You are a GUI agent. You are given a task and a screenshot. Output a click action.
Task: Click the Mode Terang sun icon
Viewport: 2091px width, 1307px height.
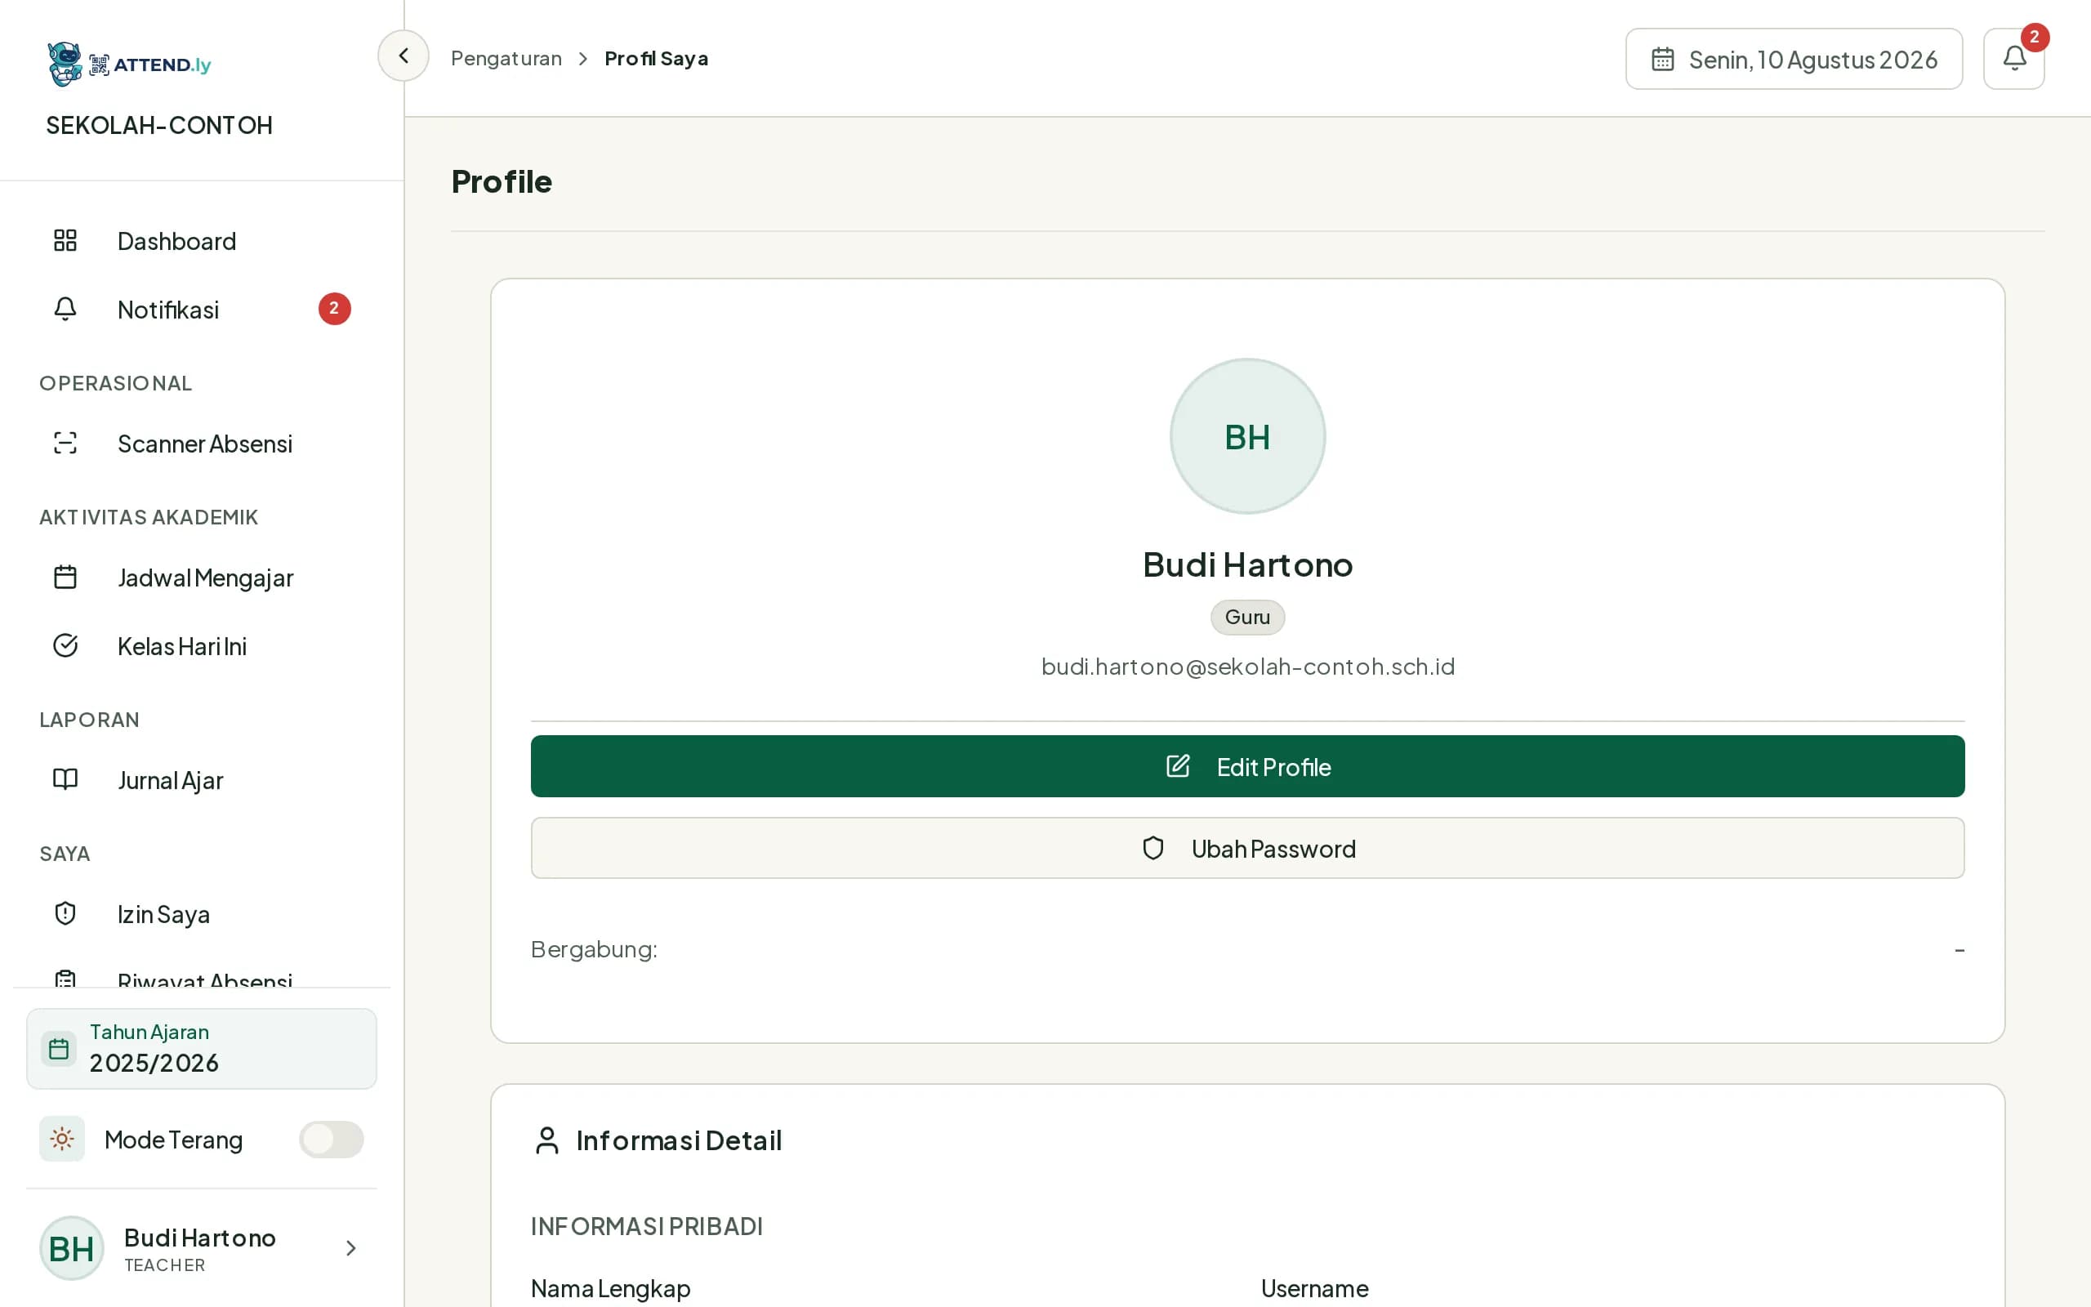click(x=61, y=1139)
